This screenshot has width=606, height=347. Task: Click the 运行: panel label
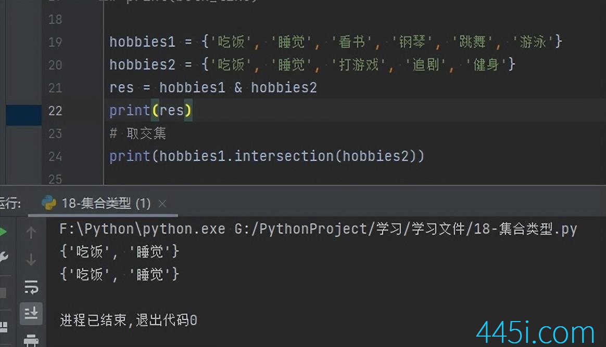tap(10, 203)
